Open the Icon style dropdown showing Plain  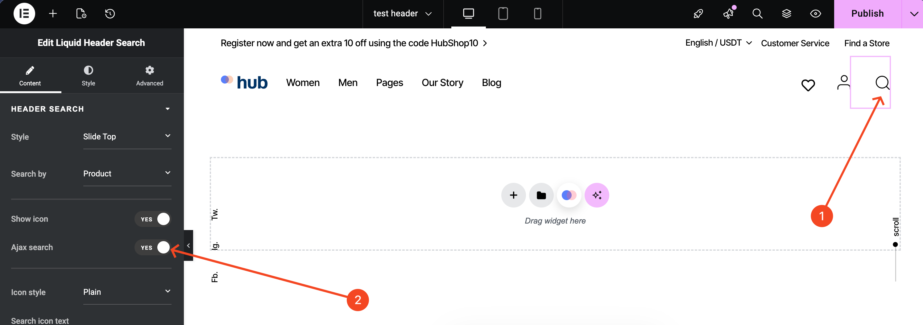pyautogui.click(x=127, y=292)
